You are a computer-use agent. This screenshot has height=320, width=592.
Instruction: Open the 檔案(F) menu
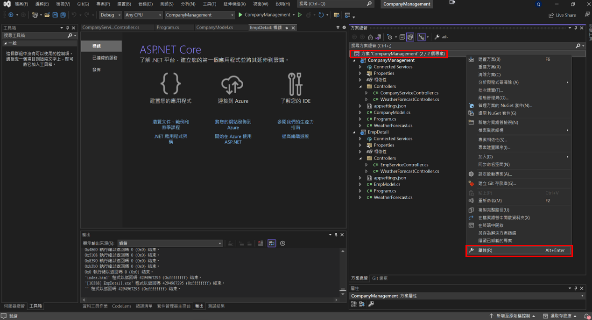point(21,4)
